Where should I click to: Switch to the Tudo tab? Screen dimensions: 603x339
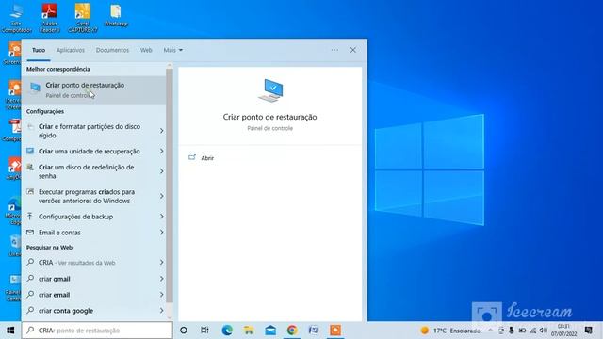(x=39, y=50)
